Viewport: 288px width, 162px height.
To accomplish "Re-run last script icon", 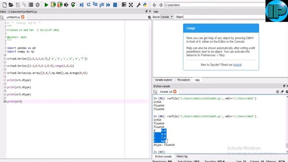I will (73, 5).
